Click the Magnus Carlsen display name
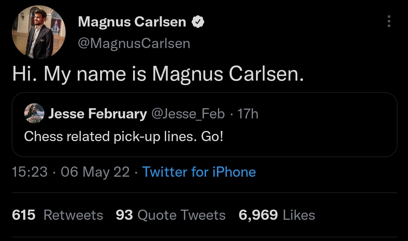408x241 pixels. [x=132, y=22]
